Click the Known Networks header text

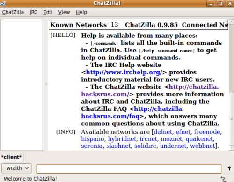[79, 25]
